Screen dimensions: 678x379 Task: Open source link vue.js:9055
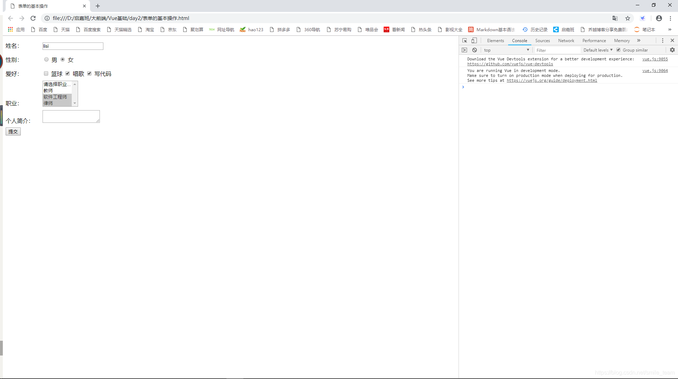(655, 59)
